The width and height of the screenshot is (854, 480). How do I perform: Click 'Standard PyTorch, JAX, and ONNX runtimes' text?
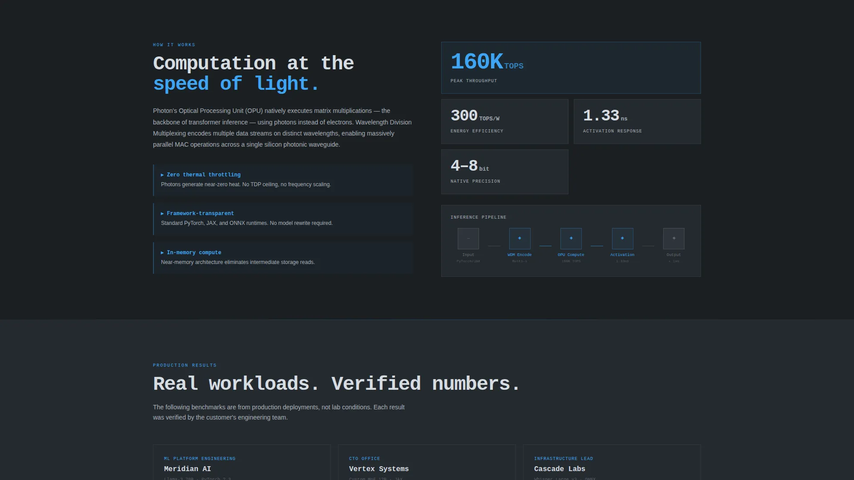point(247,223)
